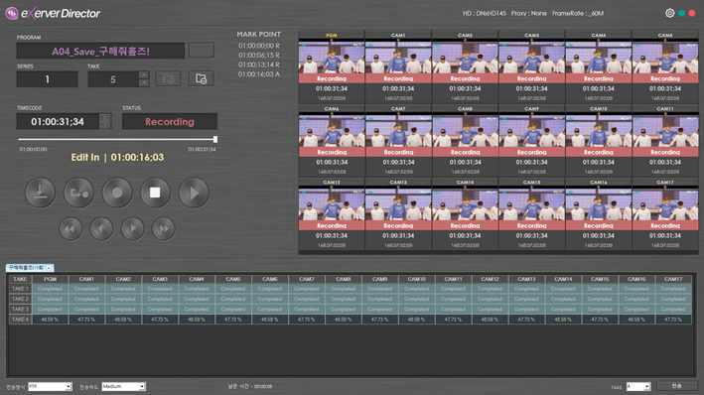704x395 pixels.
Task: Open the Medium transfer speed dropdown
Action: (123, 386)
